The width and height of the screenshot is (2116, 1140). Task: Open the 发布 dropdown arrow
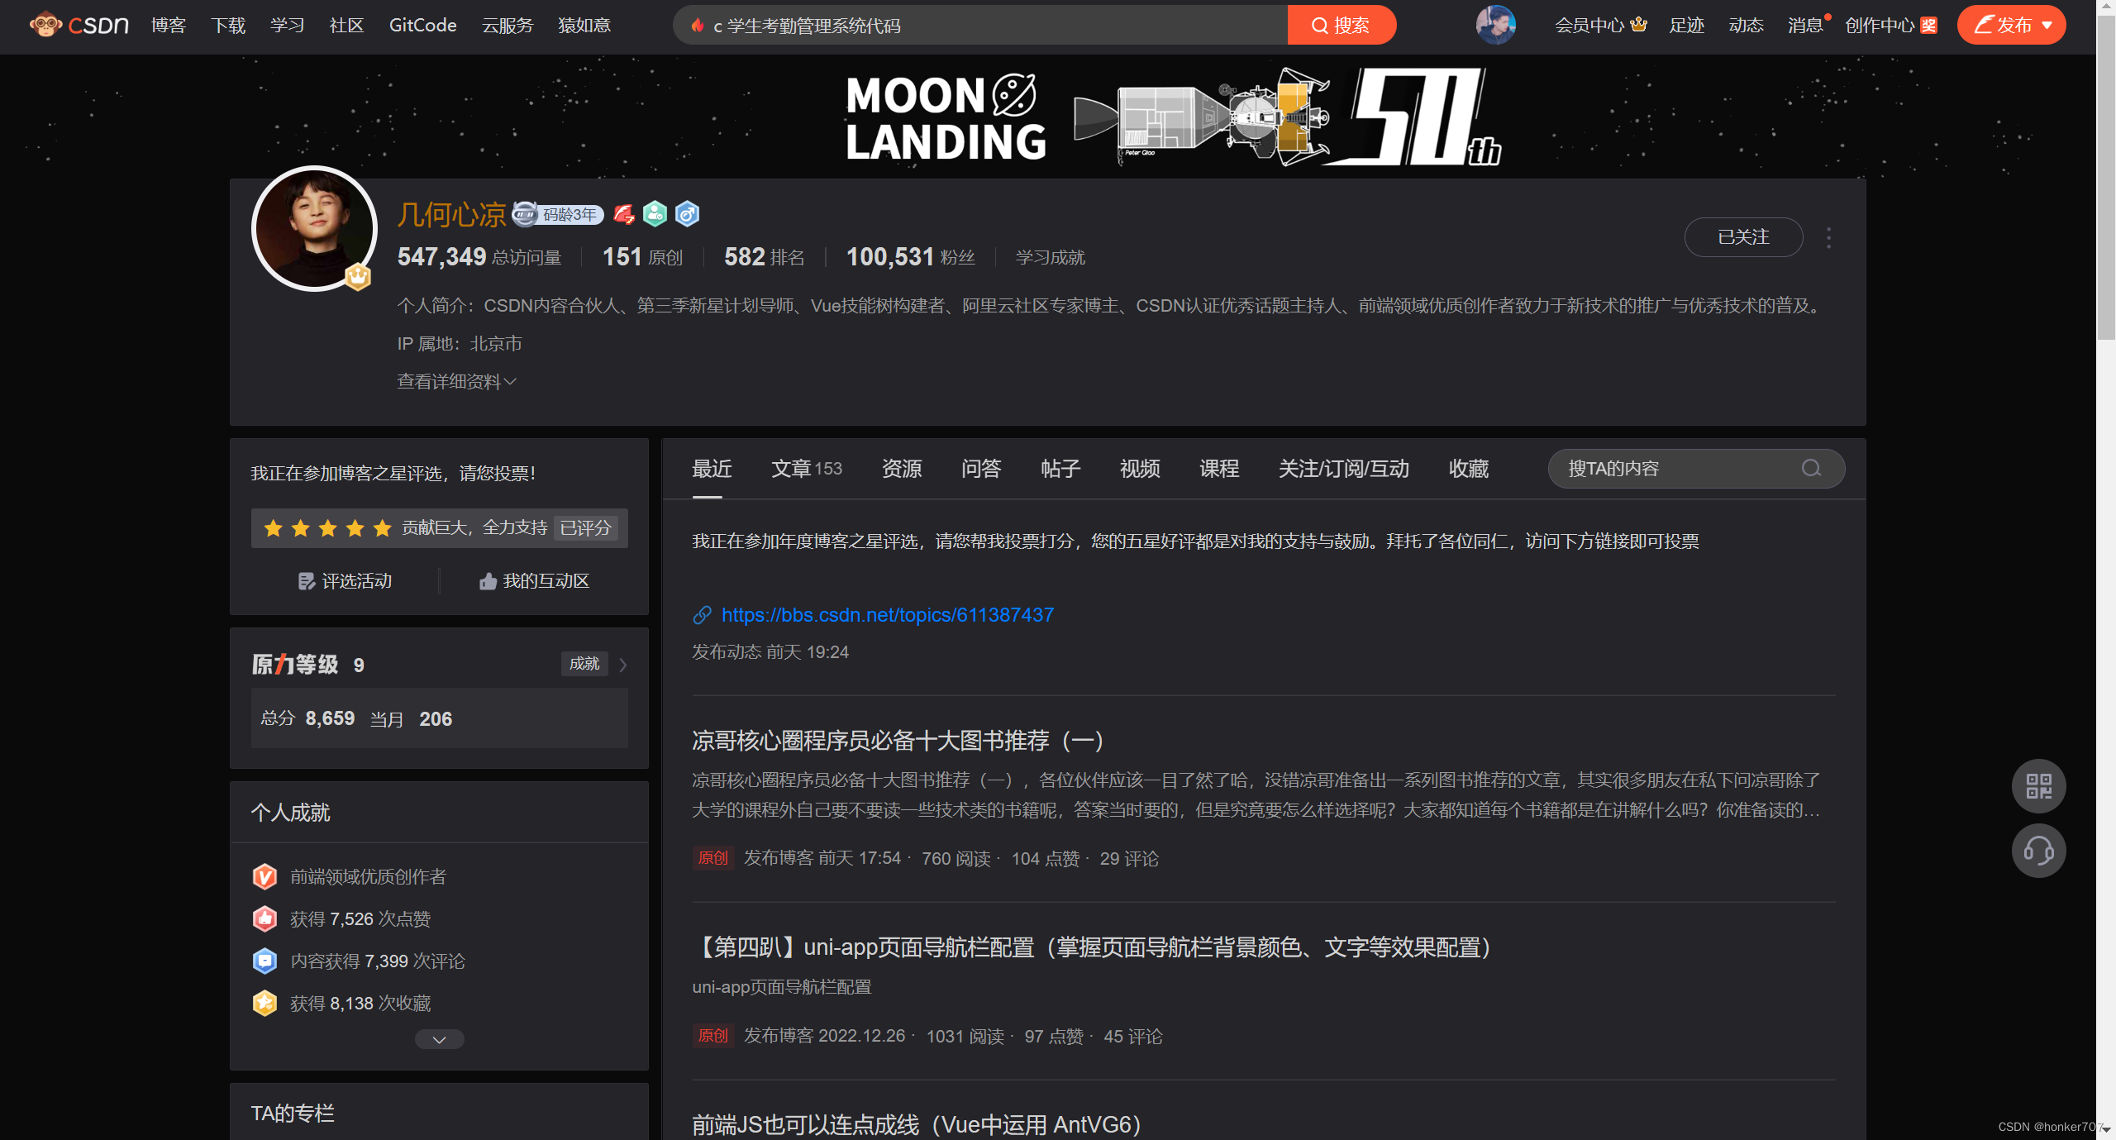click(2047, 25)
